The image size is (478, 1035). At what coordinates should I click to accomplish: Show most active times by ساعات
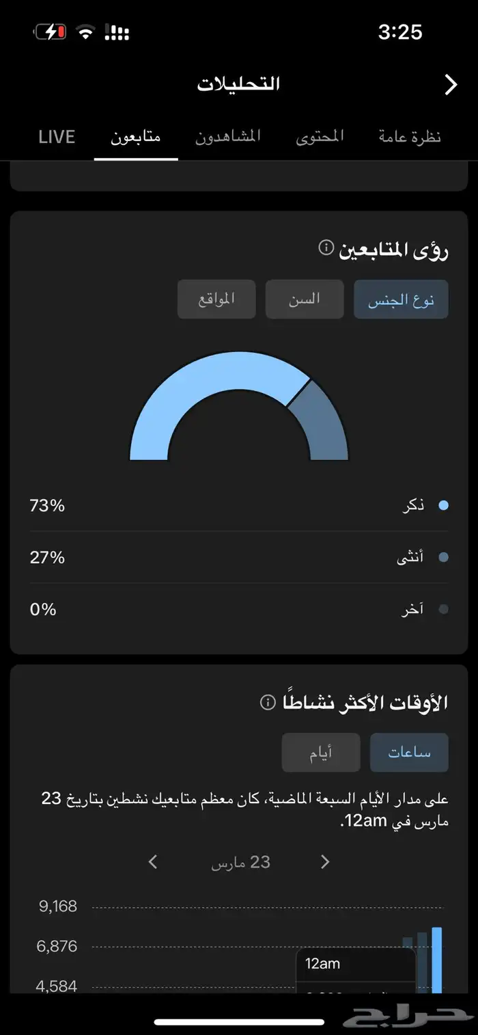pyautogui.click(x=409, y=753)
